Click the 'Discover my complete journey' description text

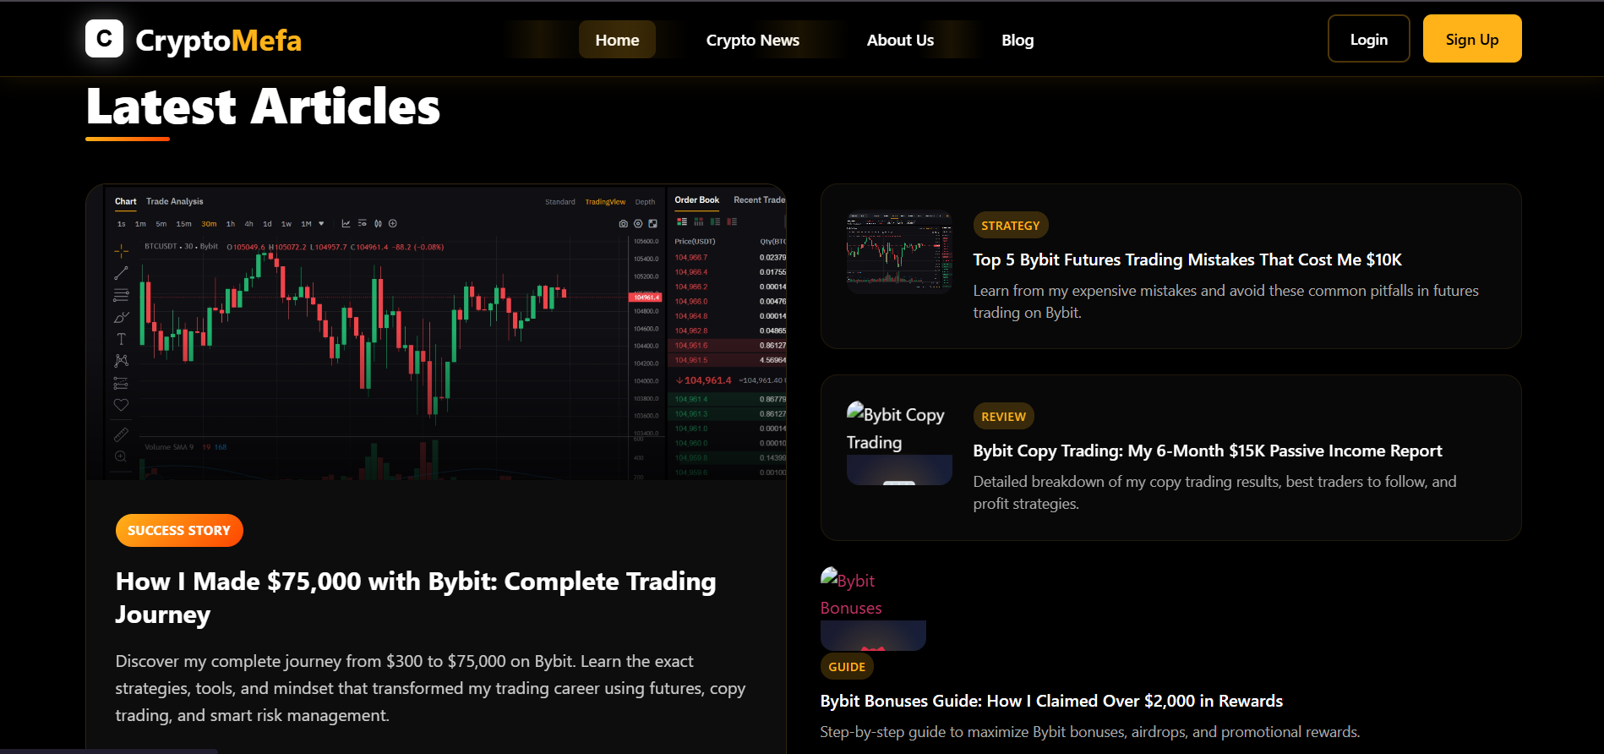430,688
